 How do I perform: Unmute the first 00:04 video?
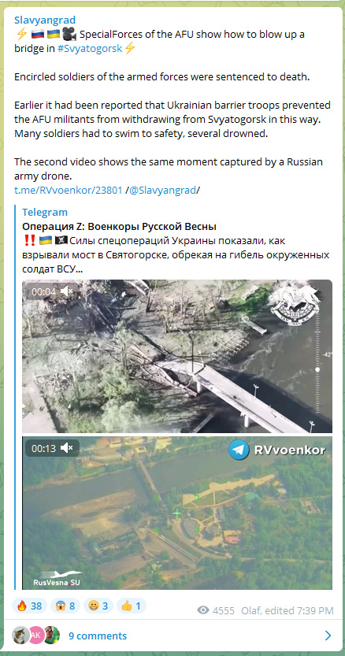pos(67,291)
